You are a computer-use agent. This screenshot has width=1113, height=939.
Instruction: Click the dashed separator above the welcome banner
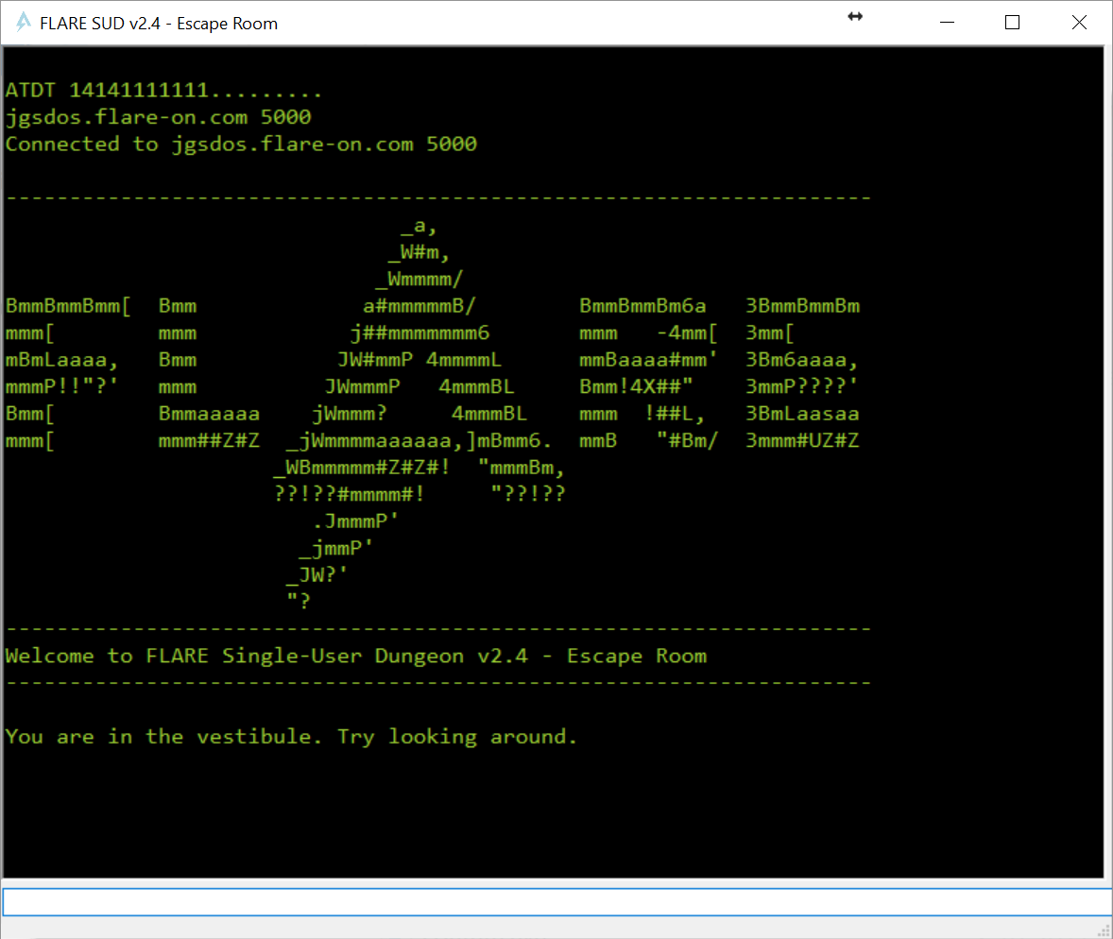[x=437, y=628]
